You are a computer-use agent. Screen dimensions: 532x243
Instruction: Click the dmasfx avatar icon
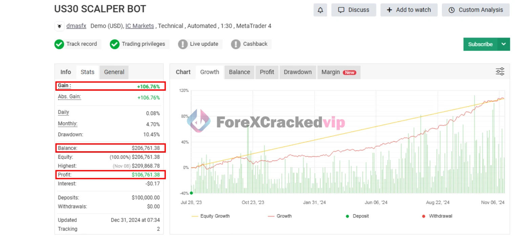[59, 26]
